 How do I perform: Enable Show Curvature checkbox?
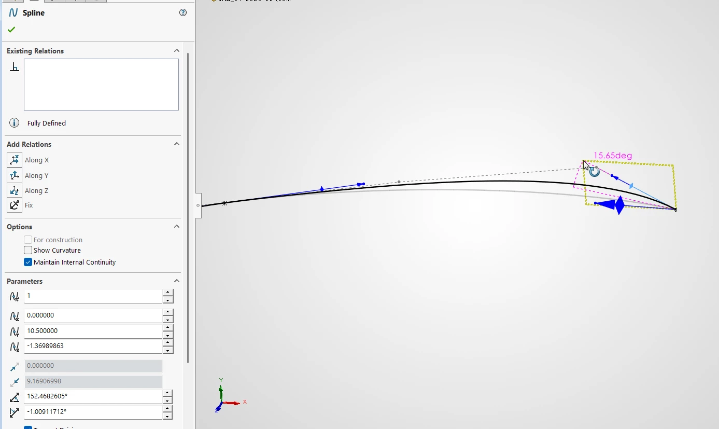tap(28, 250)
